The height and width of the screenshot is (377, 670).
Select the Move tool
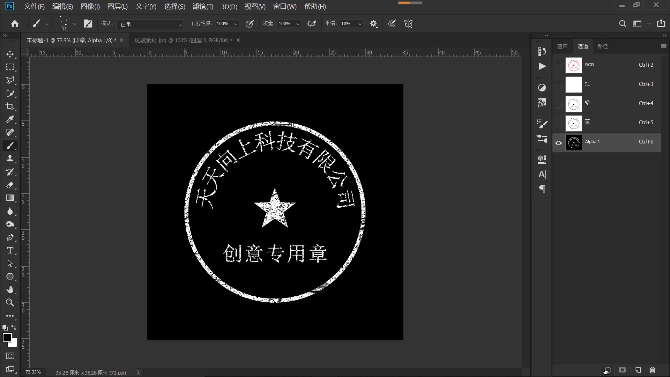point(10,54)
